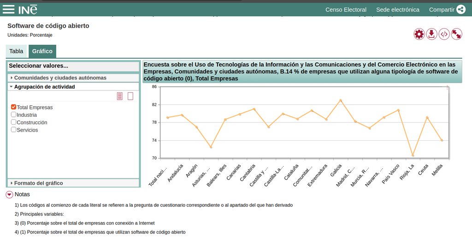Screen dimensions: 472x241
Task: Click note 1 about códigos de cada literal
Action: tap(154, 205)
